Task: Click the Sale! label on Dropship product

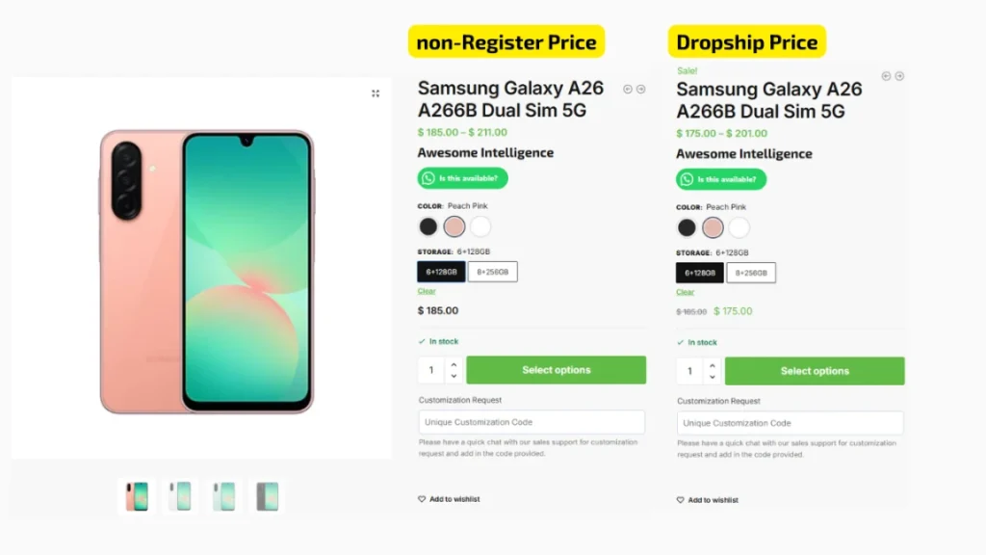Action: pyautogui.click(x=687, y=70)
